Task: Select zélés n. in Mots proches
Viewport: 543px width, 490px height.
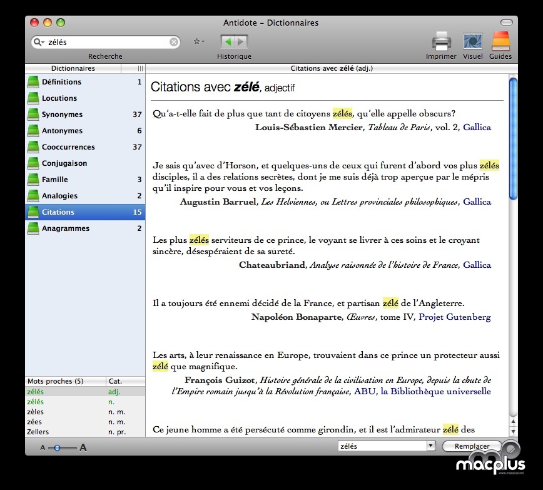Action: pos(85,402)
